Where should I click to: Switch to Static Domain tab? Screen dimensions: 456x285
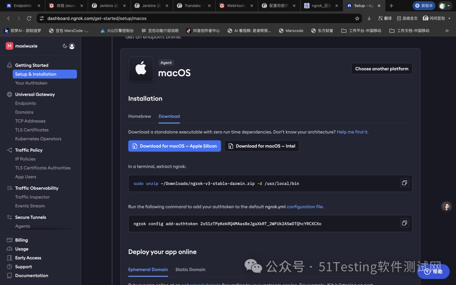tap(190, 269)
